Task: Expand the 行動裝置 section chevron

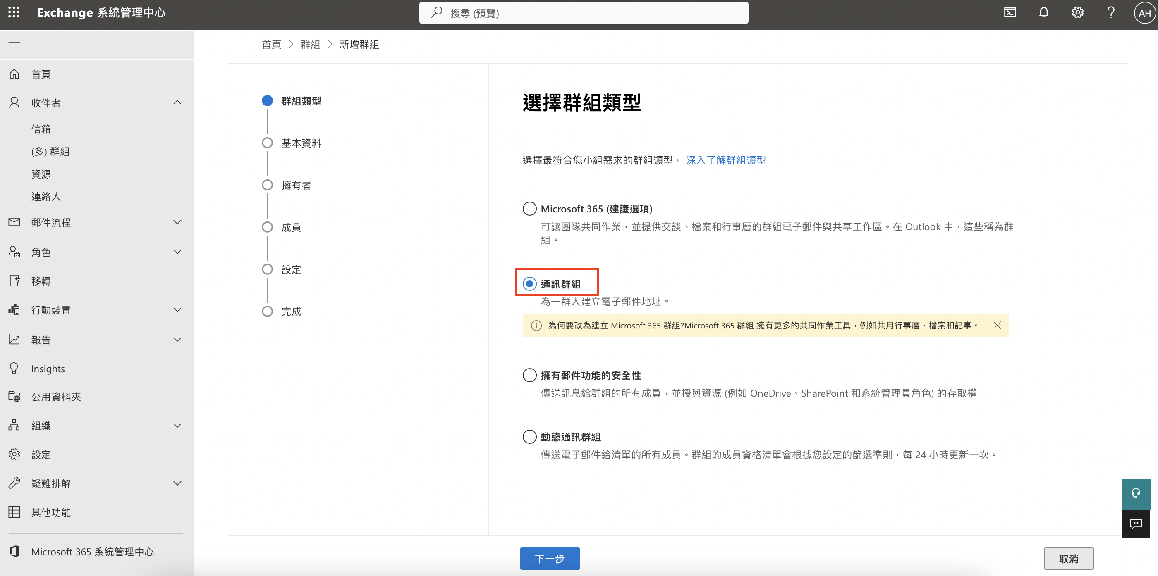Action: [177, 309]
